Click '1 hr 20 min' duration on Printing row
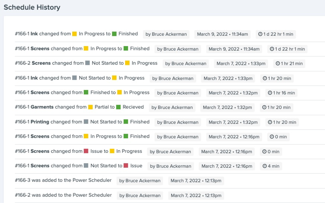The width and height of the screenshot is (325, 203). 282,122
